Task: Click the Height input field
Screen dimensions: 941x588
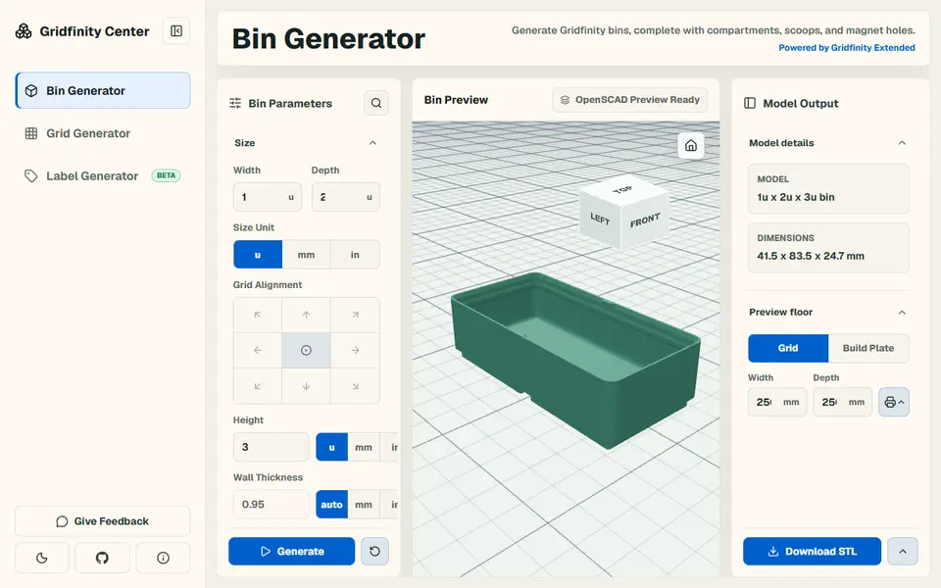Action: pyautogui.click(x=272, y=447)
